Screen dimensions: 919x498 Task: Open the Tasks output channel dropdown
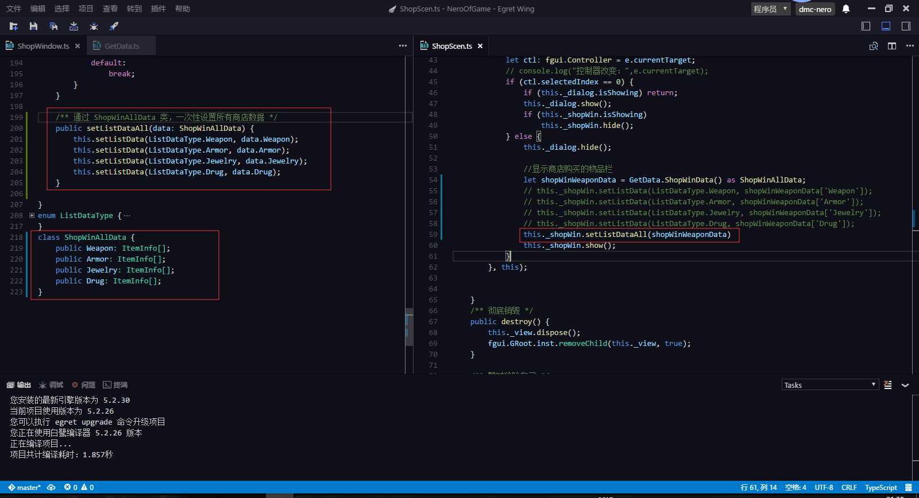(830, 385)
